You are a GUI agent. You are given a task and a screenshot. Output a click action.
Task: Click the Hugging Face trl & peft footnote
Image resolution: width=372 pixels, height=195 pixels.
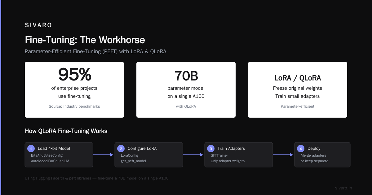(97, 178)
